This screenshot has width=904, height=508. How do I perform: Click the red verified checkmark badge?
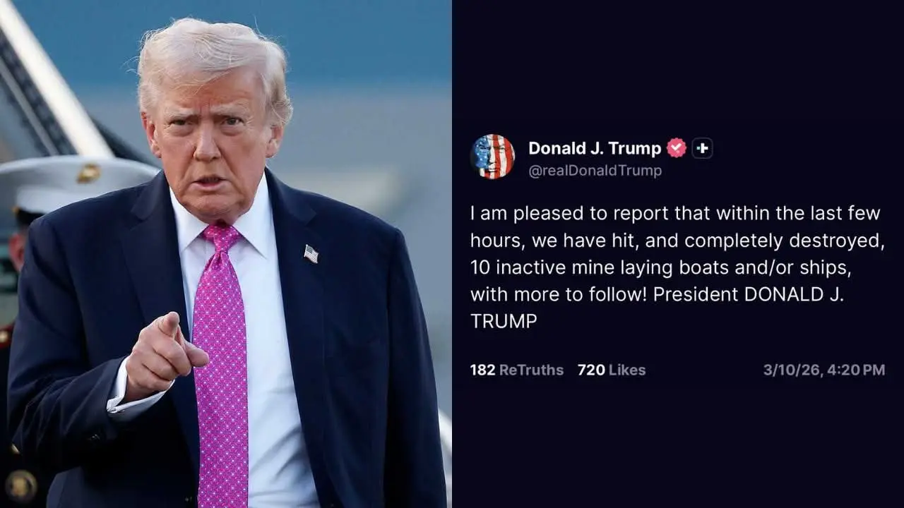pos(677,148)
